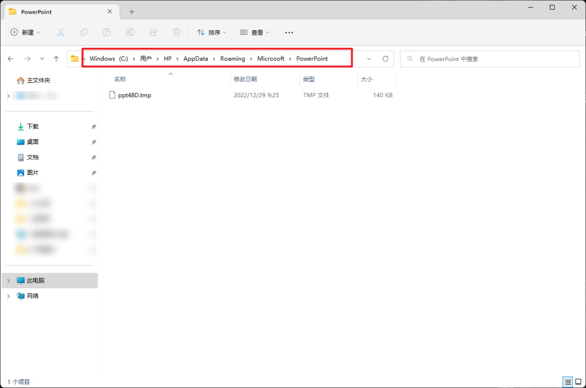
Task: Unpin 桌面 using its pin icon
Action: click(x=94, y=142)
